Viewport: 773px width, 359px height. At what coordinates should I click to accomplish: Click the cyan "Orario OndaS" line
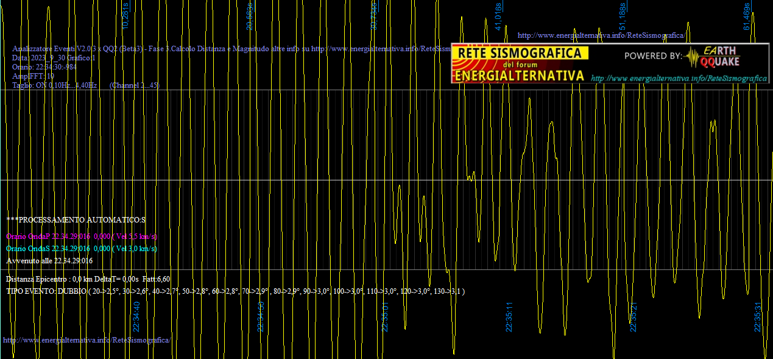click(82, 248)
